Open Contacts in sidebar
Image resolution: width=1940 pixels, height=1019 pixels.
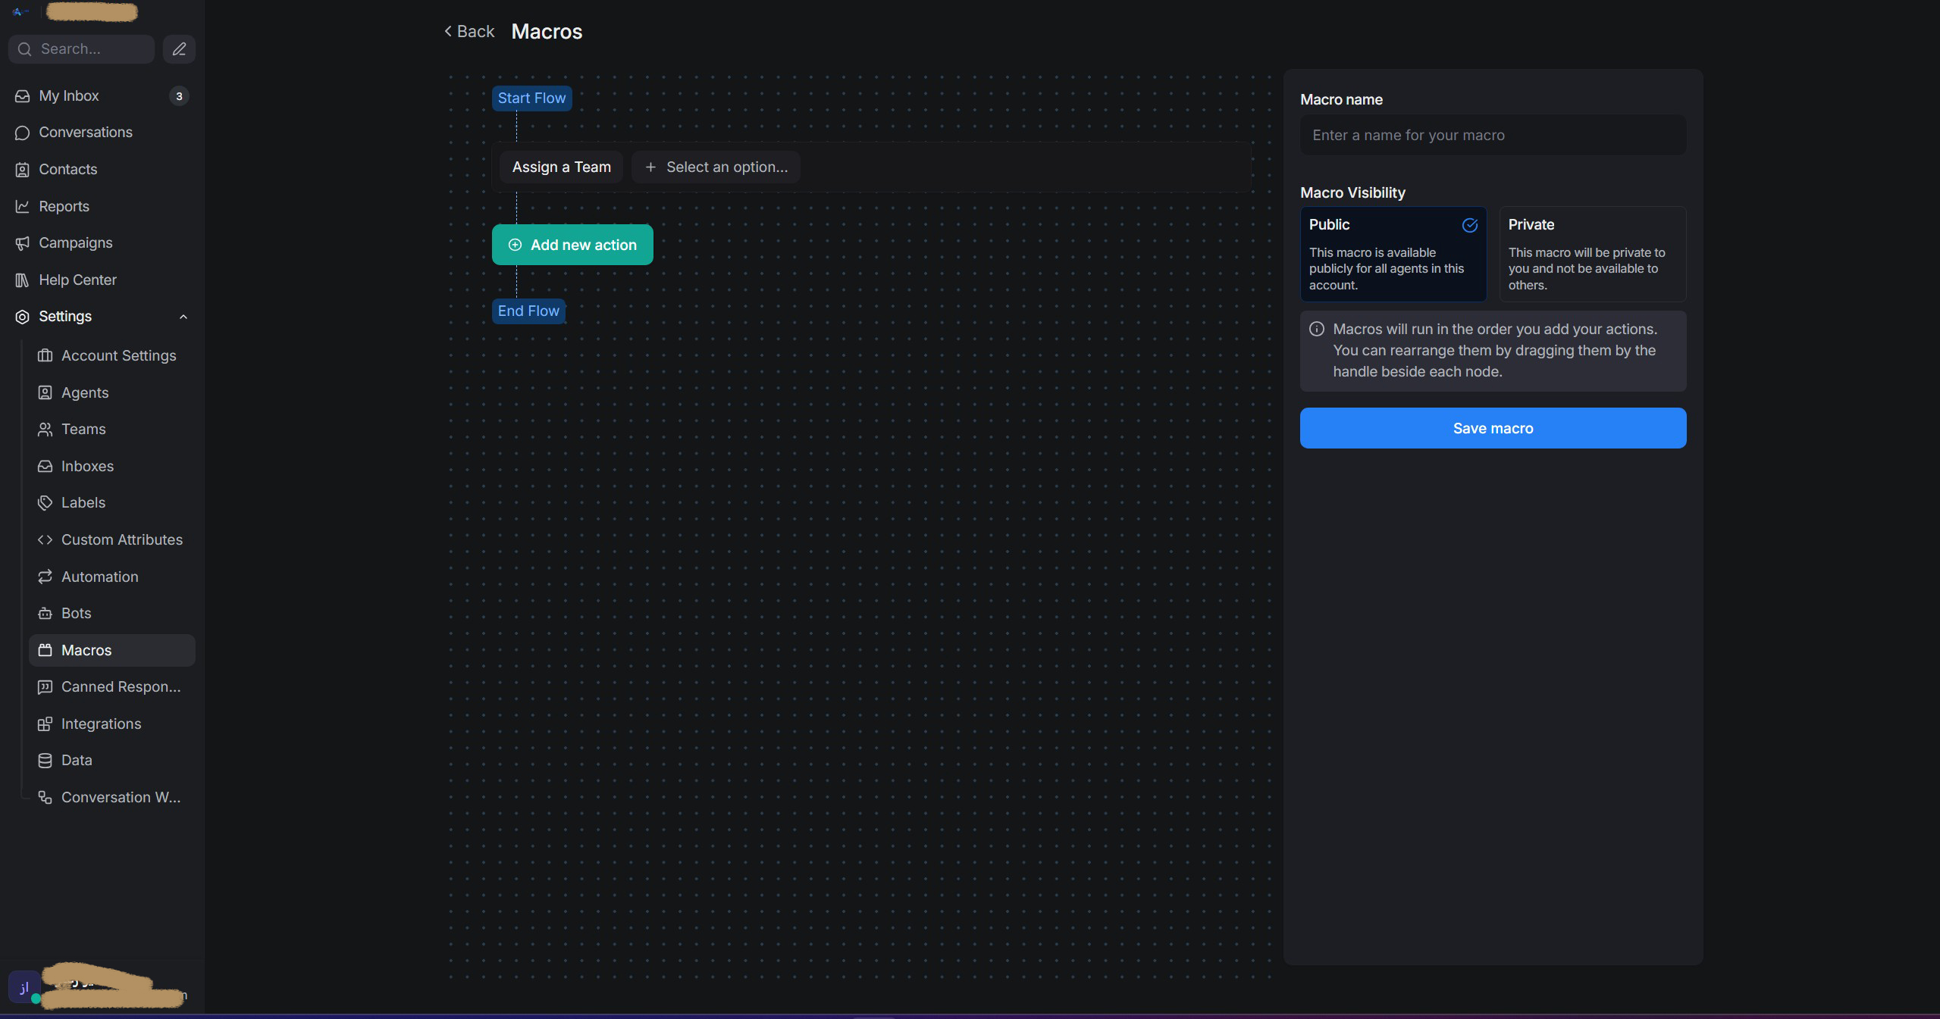coord(102,170)
